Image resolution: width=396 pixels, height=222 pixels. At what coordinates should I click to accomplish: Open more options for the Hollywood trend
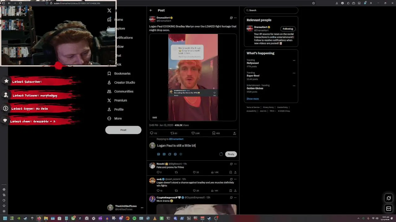pos(294,60)
